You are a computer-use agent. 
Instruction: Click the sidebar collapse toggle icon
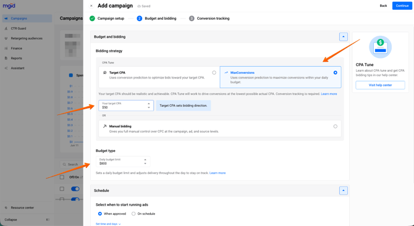coord(48,220)
